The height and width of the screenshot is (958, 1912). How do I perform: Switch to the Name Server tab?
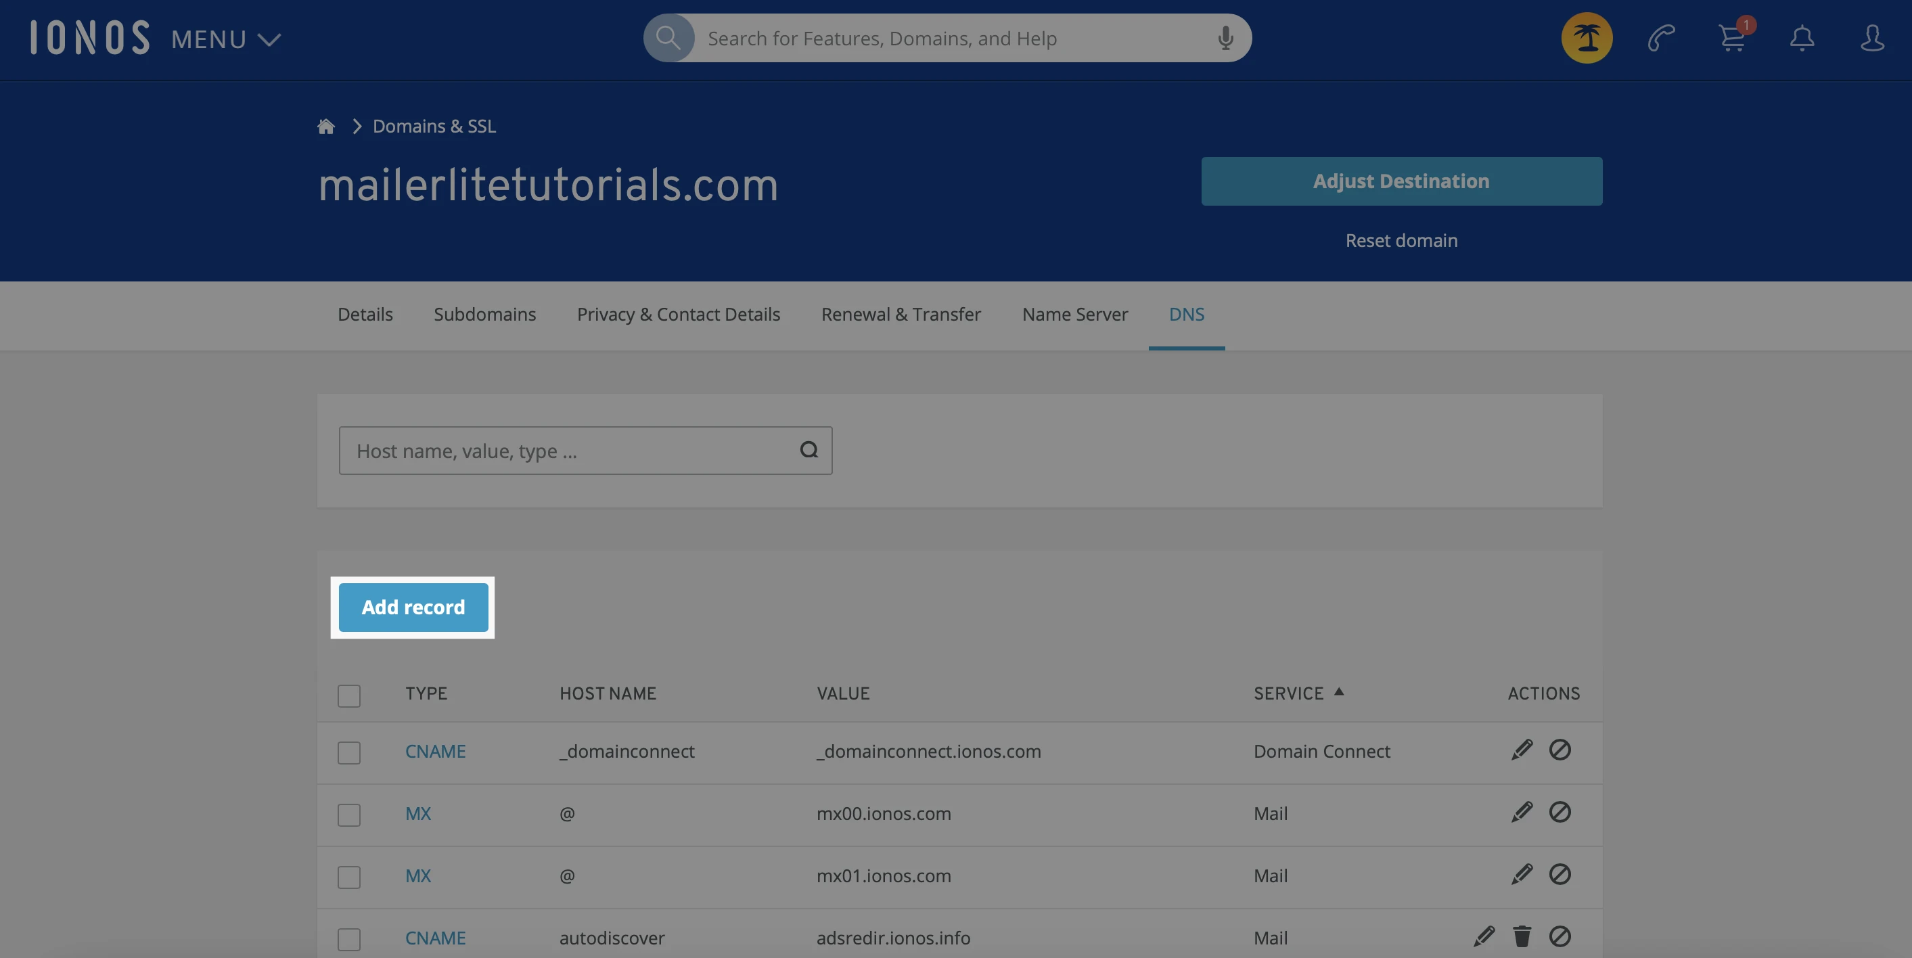(1074, 315)
